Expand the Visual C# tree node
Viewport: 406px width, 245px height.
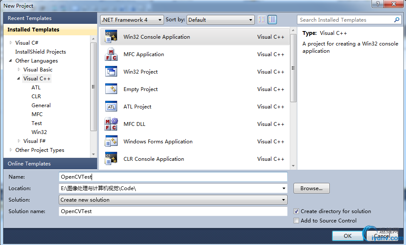click(x=11, y=43)
